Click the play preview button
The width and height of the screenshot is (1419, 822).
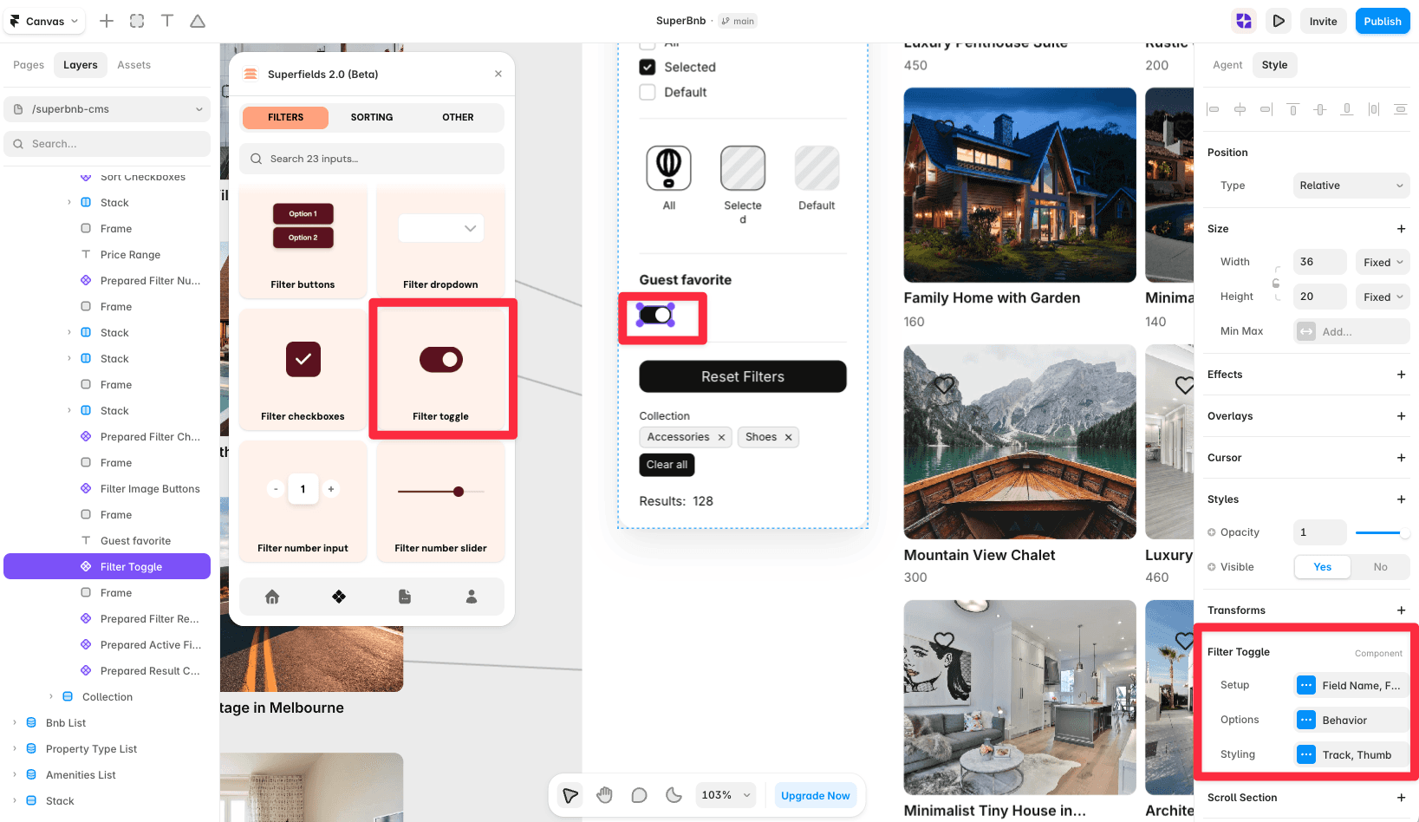click(1279, 21)
